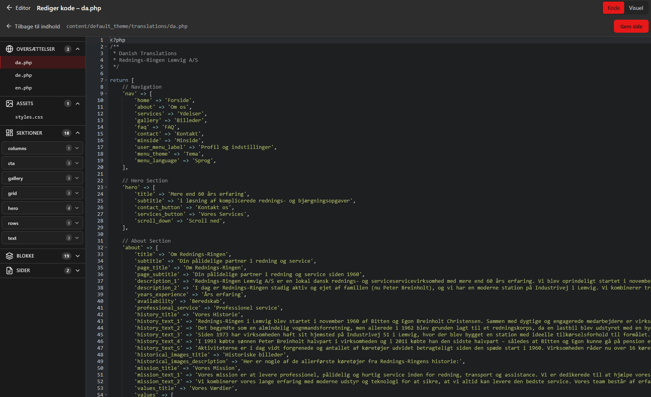Image resolution: width=651 pixels, height=397 pixels.
Task: Select the Kode tab
Action: 614,8
